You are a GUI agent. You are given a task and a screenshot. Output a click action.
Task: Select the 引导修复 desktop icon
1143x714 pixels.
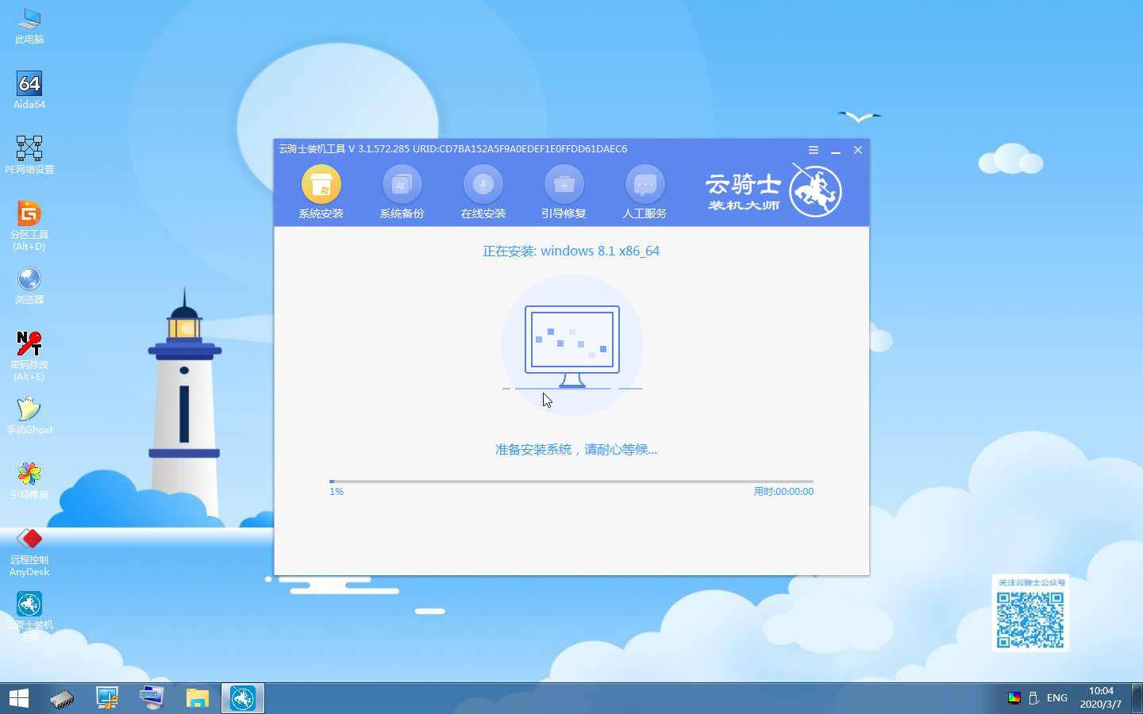tap(29, 481)
